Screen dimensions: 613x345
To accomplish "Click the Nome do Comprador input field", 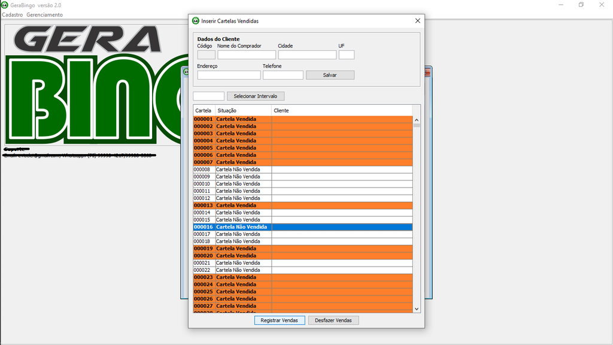I will click(x=246, y=55).
